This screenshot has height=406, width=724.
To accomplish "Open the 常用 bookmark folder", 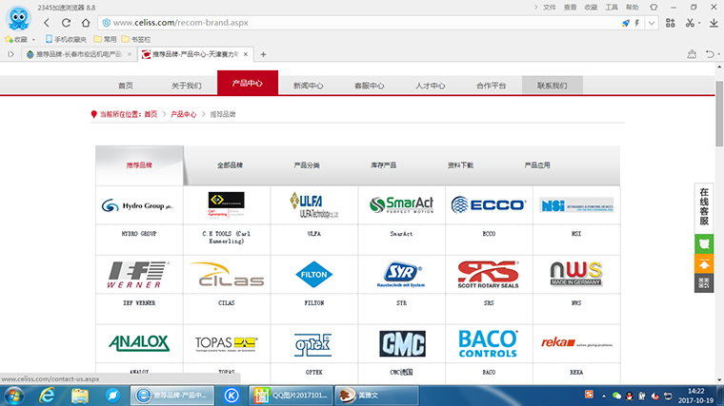I will tap(105, 39).
